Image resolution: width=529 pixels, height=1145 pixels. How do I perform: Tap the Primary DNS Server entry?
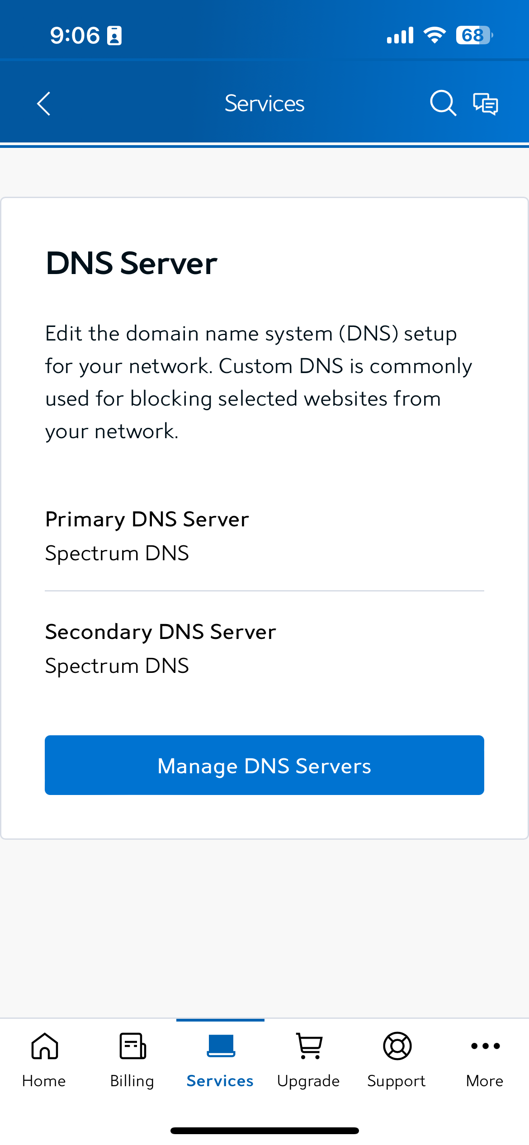pos(147,536)
